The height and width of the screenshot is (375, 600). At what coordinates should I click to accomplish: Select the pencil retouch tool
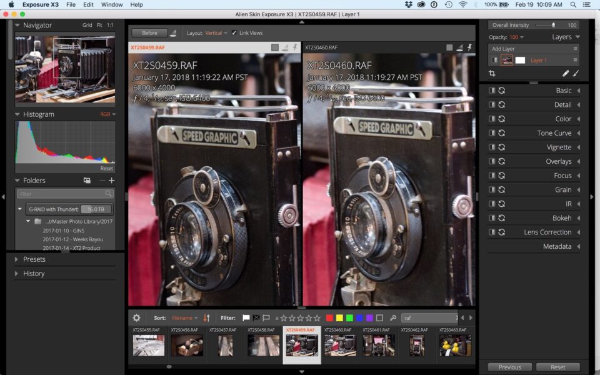566,73
